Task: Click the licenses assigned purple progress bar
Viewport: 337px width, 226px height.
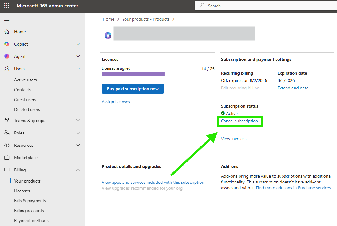Action: click(133, 74)
